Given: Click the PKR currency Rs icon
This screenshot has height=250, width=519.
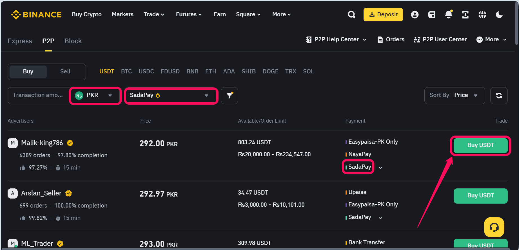Looking at the screenshot, I should 79,96.
